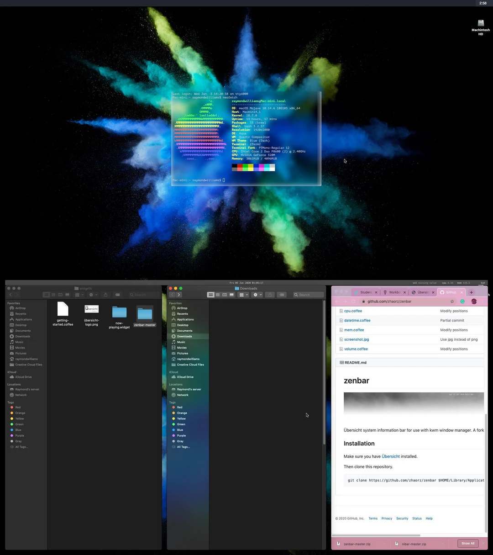Open the grouping dropdown in the widgets Finder toolbar
Image resolution: width=493 pixels, height=555 pixels.
coord(80,295)
